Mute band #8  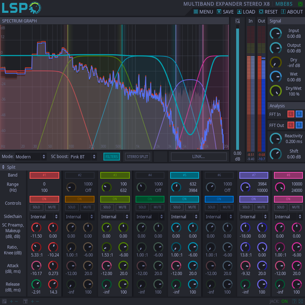click(296, 207)
